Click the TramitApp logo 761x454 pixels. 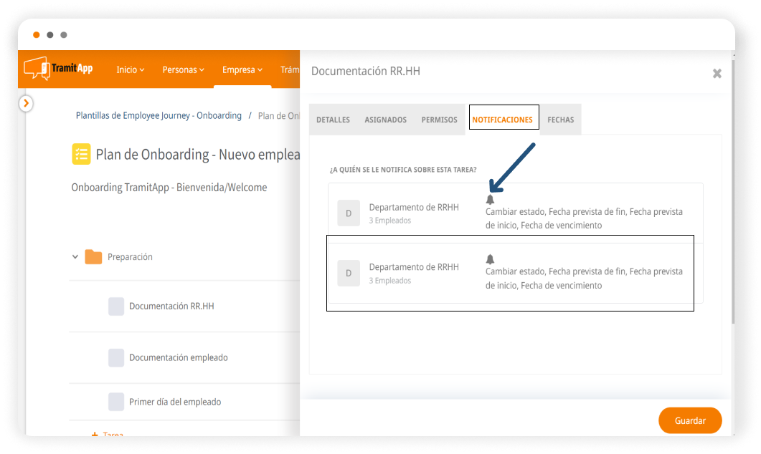click(x=58, y=69)
